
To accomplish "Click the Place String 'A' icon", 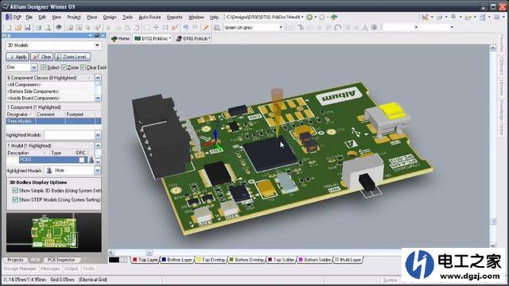I will coord(365,28).
